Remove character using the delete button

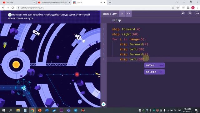[154, 72]
